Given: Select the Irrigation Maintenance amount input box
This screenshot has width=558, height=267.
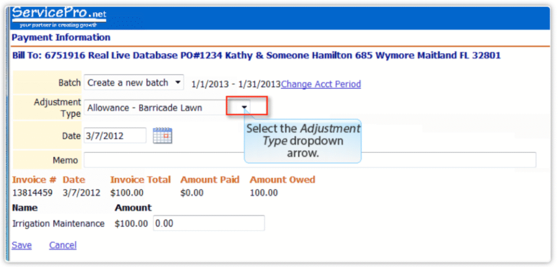Looking at the screenshot, I should pos(209,223).
